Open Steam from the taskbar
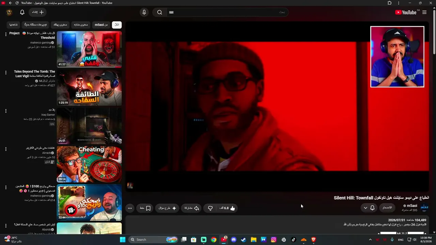Image resolution: width=436 pixels, height=245 pixels. click(244, 240)
